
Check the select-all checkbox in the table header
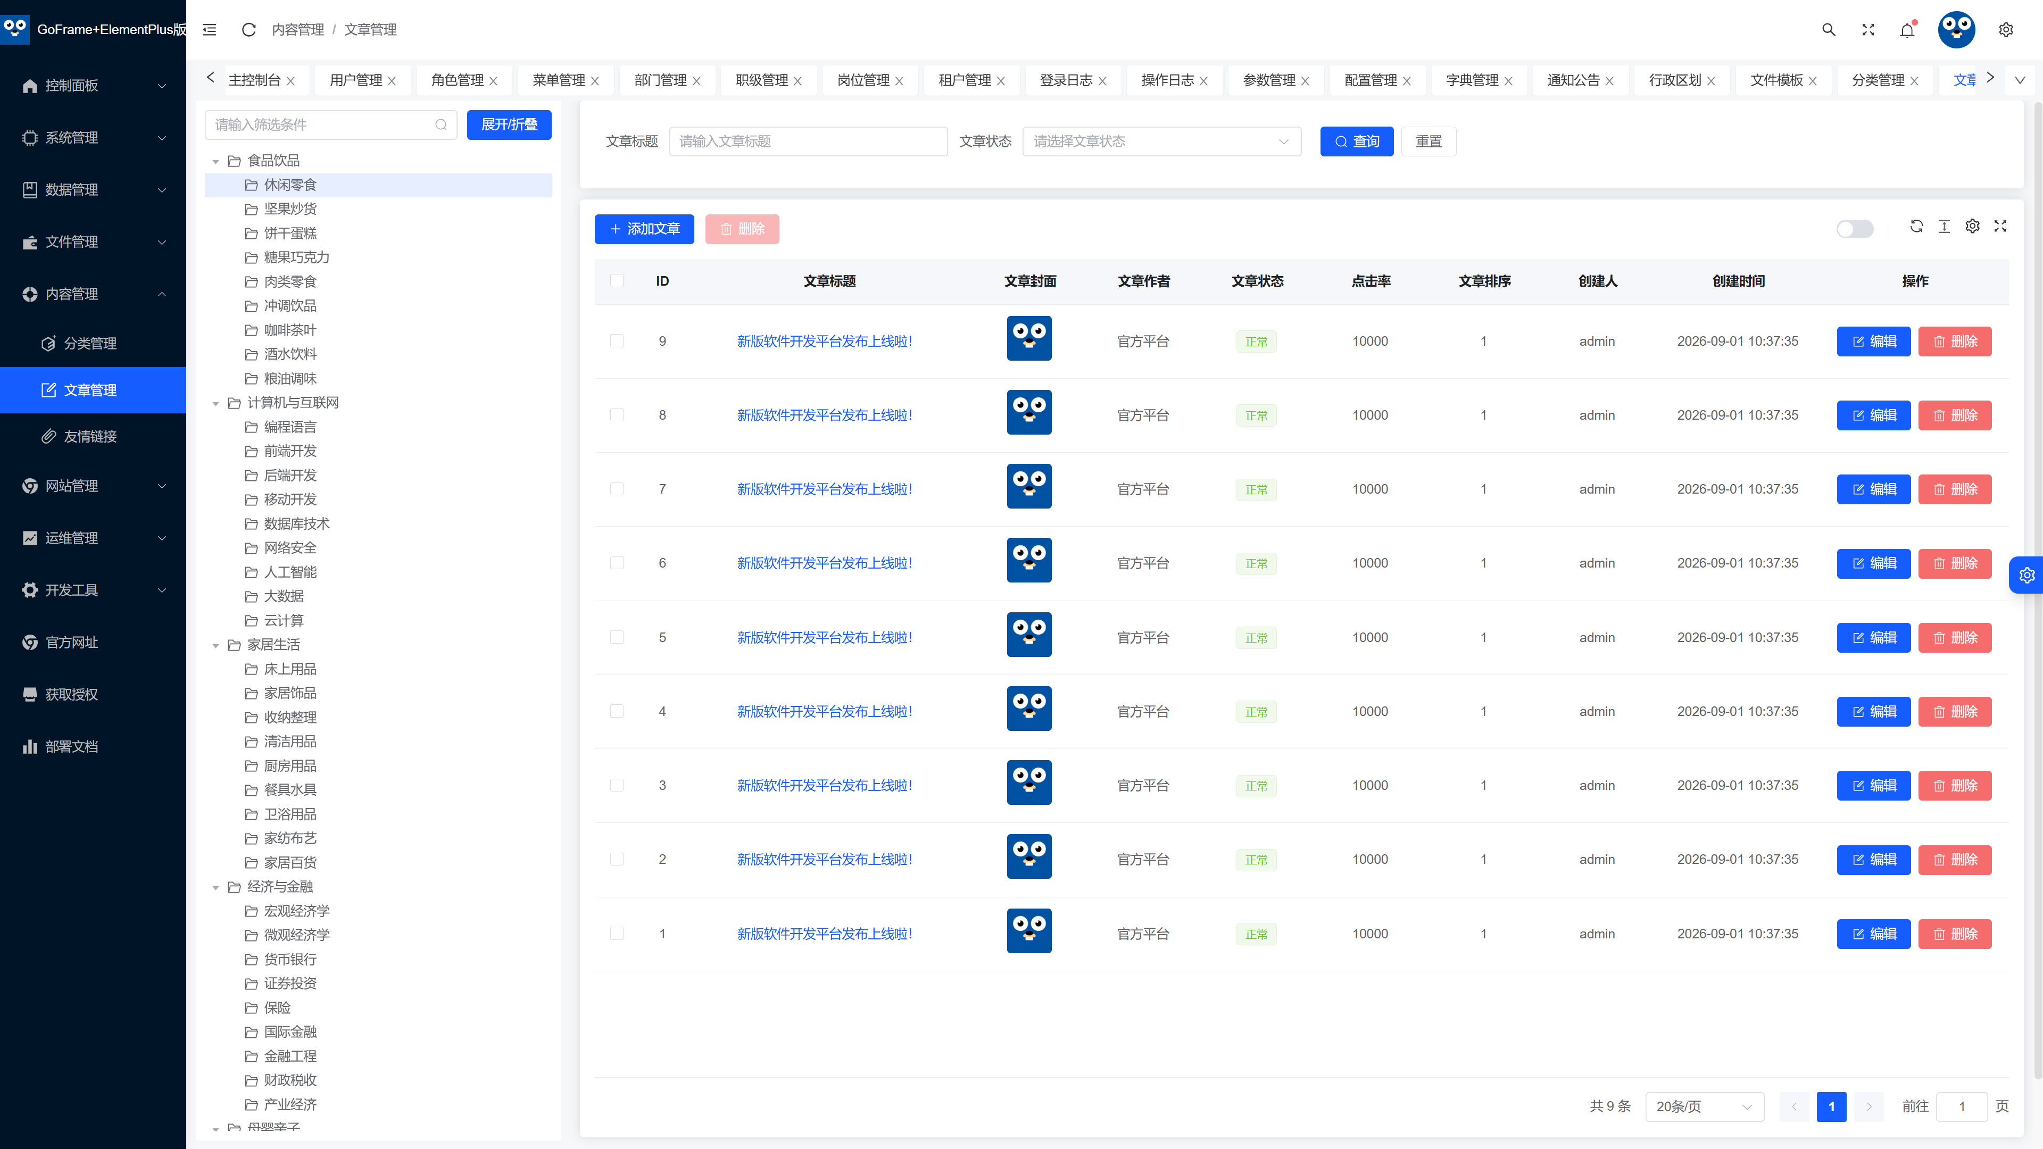coord(617,281)
